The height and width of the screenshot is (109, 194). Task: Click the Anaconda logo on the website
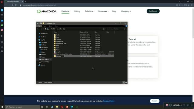coord(47,12)
